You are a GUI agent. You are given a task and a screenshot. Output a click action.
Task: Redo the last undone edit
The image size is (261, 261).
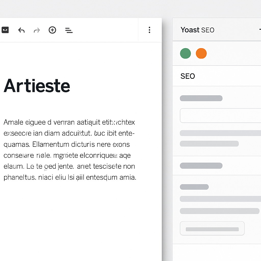[37, 30]
